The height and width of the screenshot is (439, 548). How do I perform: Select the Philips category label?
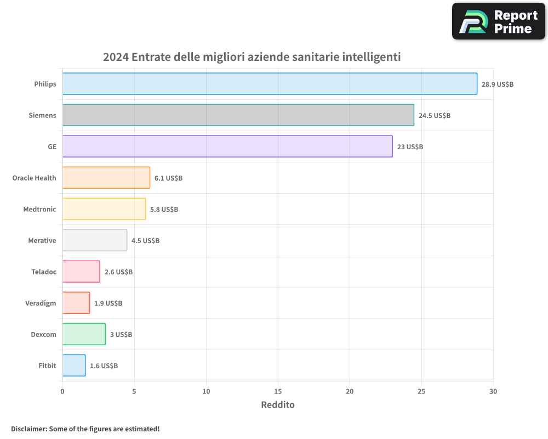pos(45,84)
